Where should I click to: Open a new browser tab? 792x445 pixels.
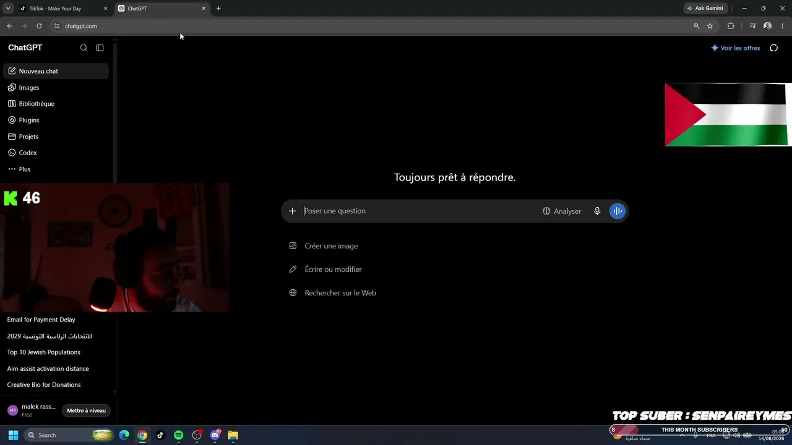point(218,9)
